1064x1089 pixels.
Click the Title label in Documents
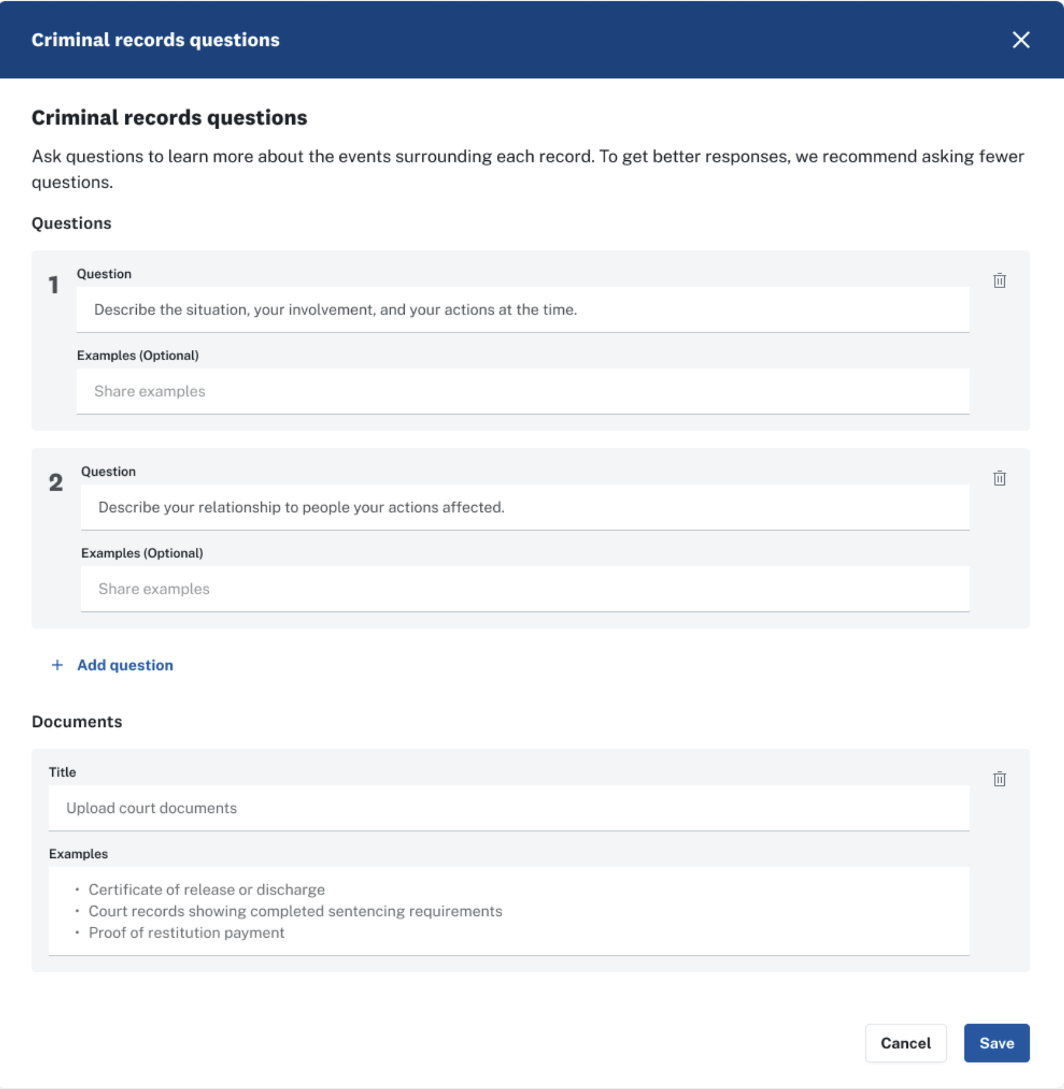point(62,772)
